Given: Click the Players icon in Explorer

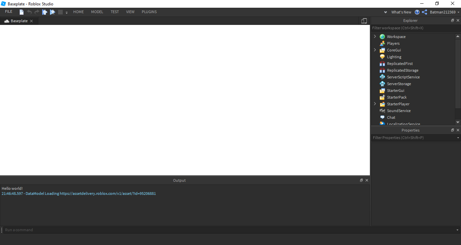Looking at the screenshot, I should coord(382,43).
